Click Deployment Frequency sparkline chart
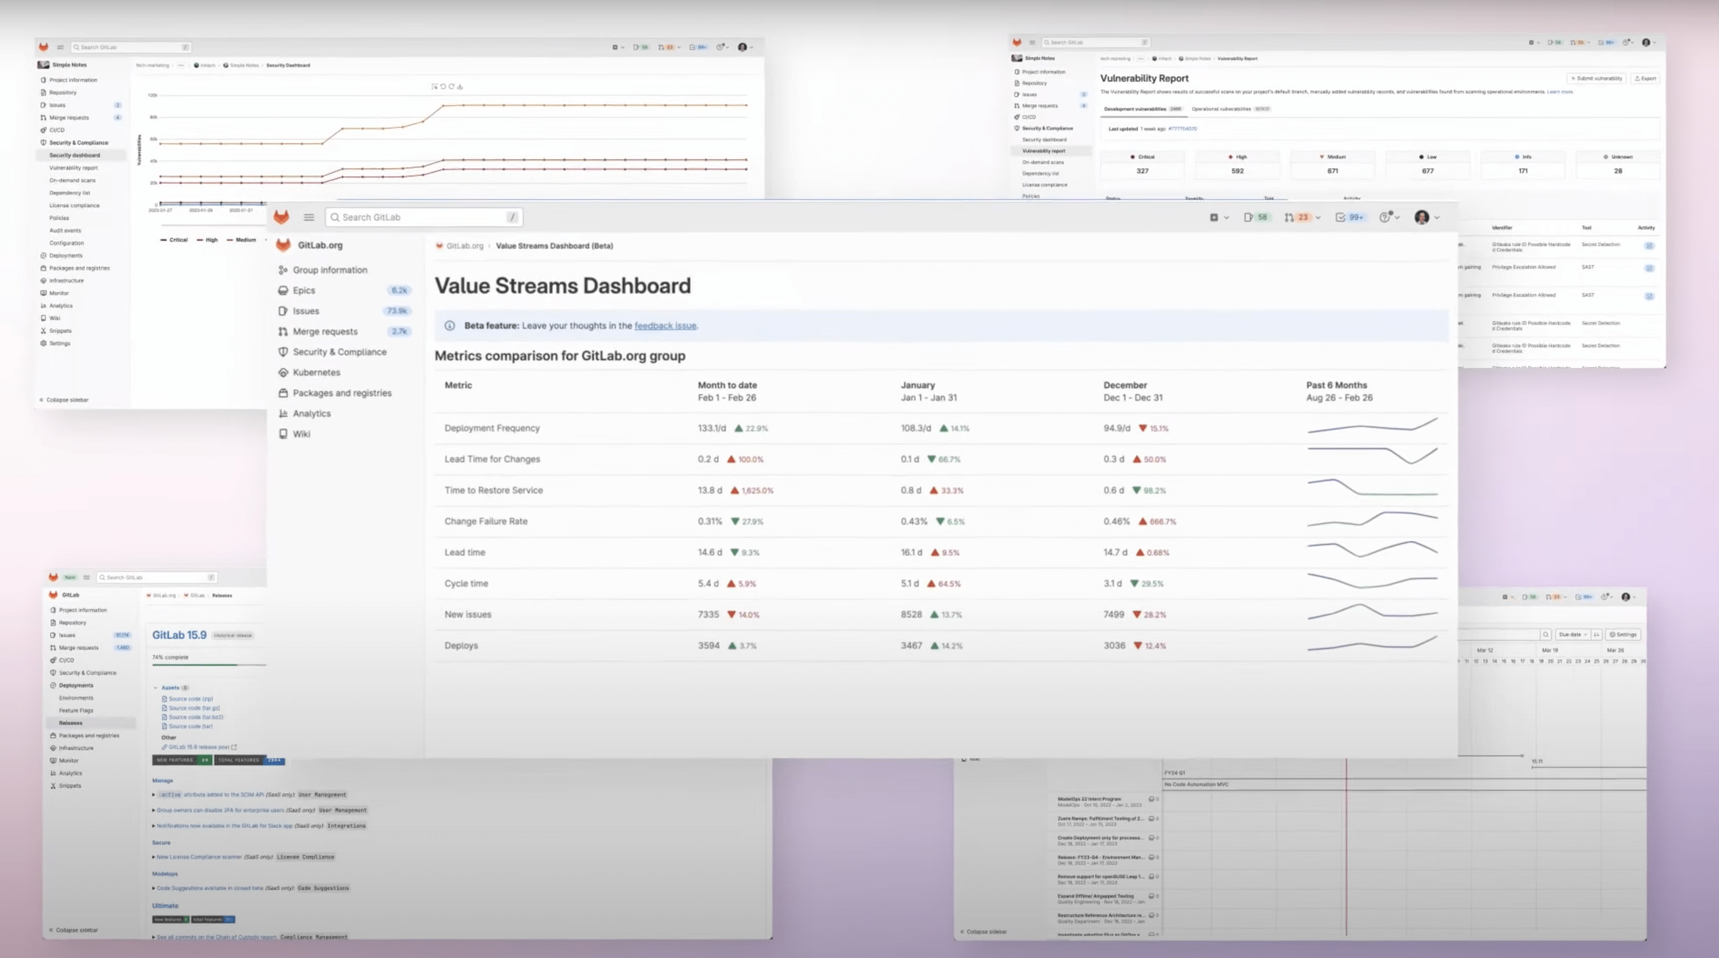Viewport: 1719px width, 958px height. [1372, 426]
